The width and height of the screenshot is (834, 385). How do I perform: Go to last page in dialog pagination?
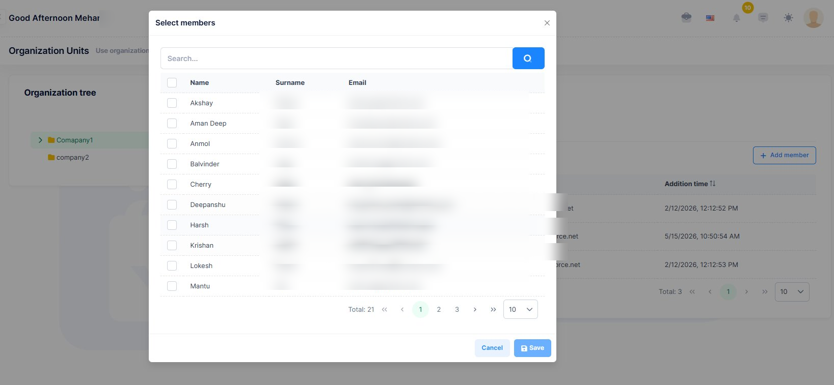[x=493, y=309]
